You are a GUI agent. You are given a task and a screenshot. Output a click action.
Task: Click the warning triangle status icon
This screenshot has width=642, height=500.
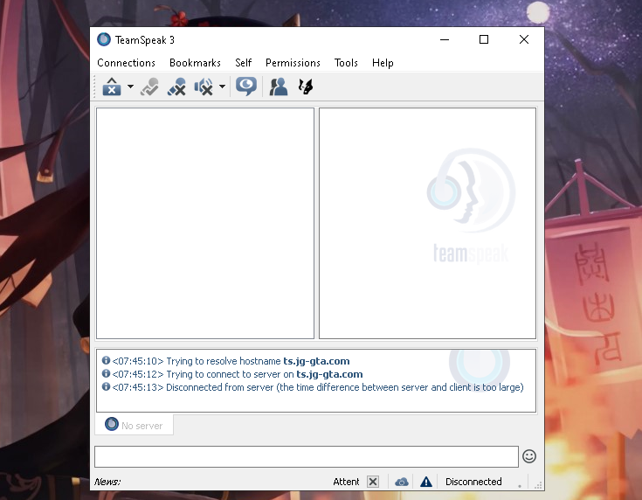(x=426, y=482)
